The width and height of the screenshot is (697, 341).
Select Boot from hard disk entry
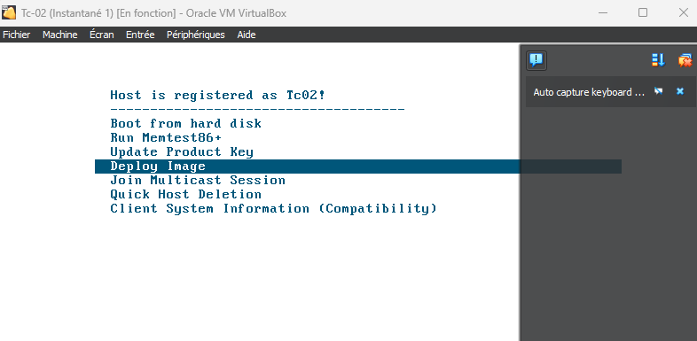tap(186, 123)
